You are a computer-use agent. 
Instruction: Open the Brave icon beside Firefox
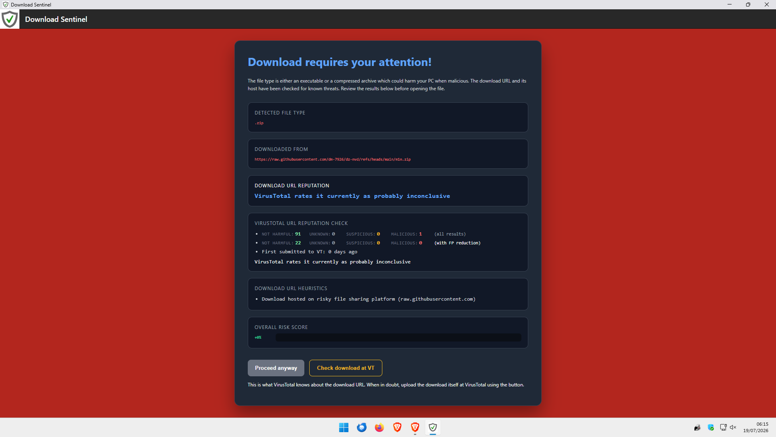[397, 427]
